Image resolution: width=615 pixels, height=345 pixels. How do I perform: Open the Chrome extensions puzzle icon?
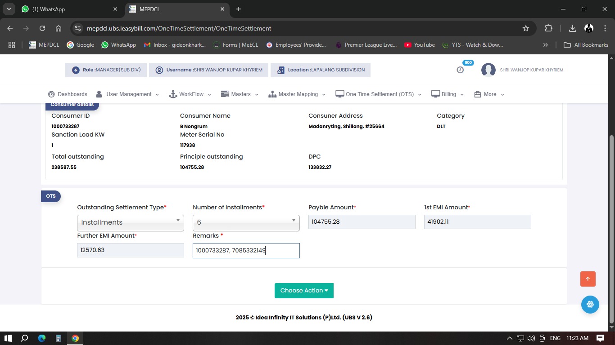click(x=548, y=28)
